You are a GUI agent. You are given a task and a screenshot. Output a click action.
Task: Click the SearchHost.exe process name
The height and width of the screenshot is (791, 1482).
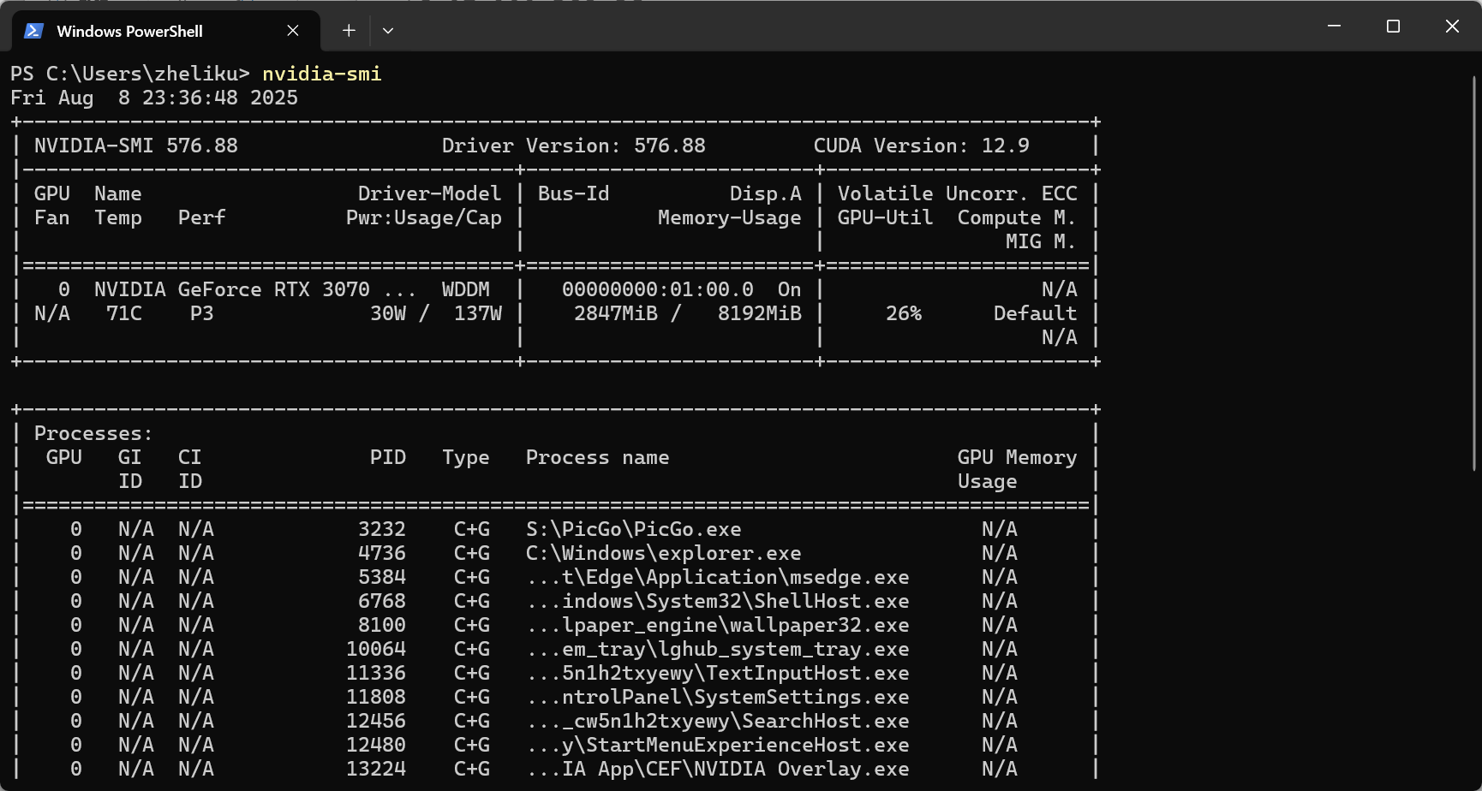[x=718, y=721]
